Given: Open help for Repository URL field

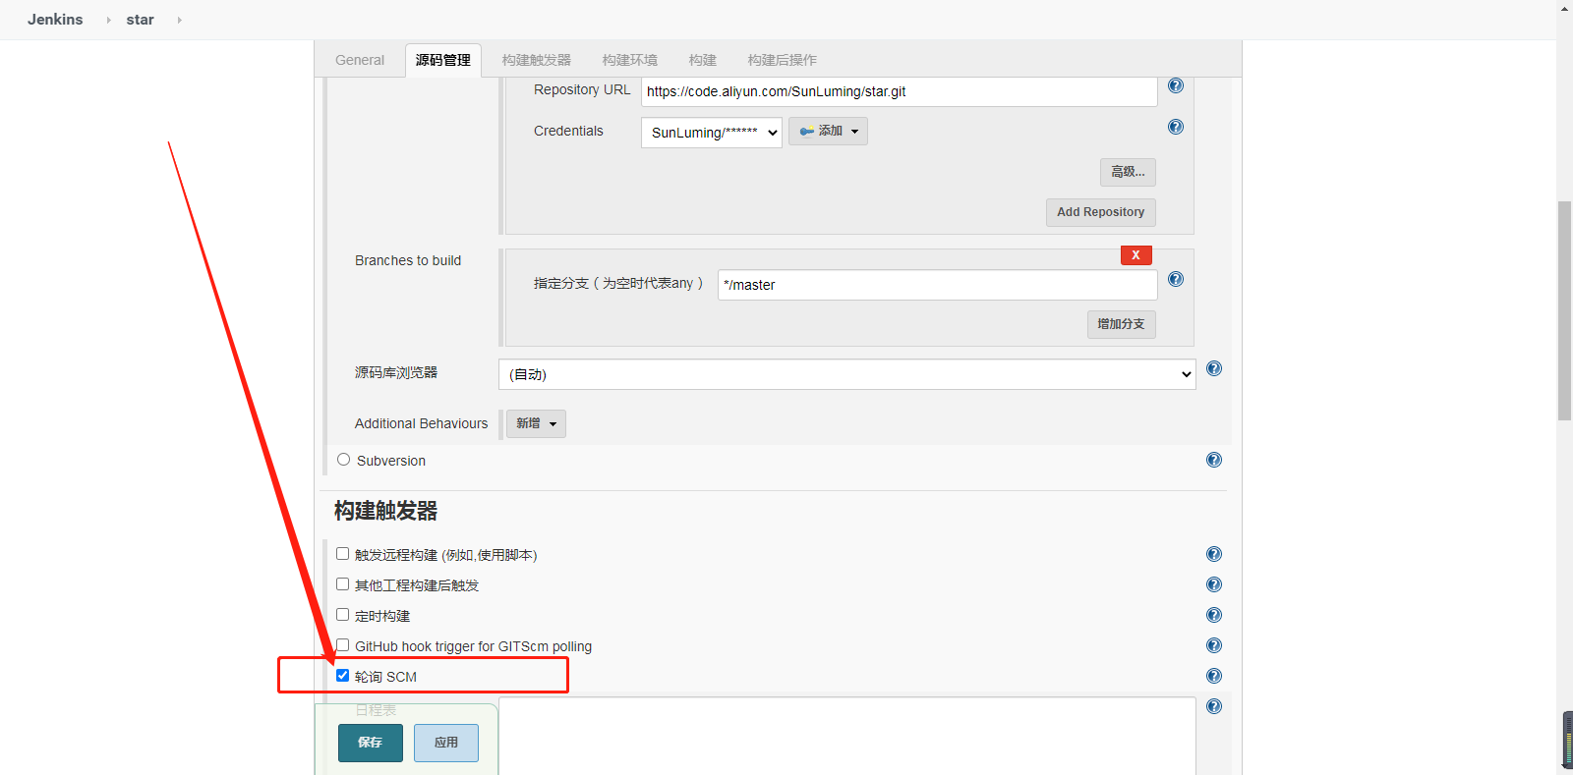Looking at the screenshot, I should (x=1175, y=85).
